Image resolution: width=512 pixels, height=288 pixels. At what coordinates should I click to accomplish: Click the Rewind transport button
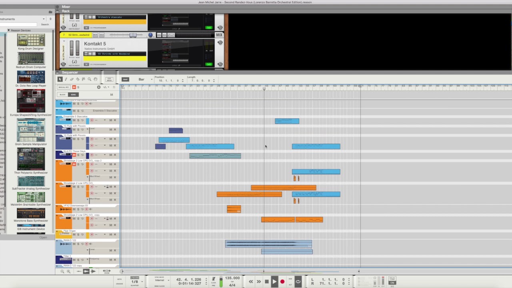pyautogui.click(x=251, y=282)
